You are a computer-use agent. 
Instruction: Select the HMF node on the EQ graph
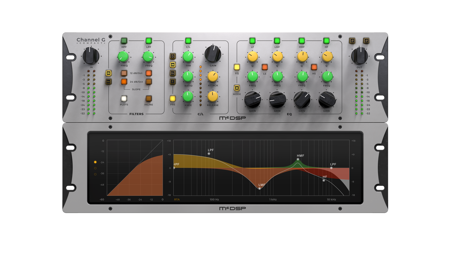click(298, 159)
